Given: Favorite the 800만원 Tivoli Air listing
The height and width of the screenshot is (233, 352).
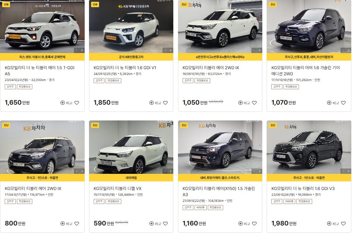Looking at the screenshot, I should point(77,224).
